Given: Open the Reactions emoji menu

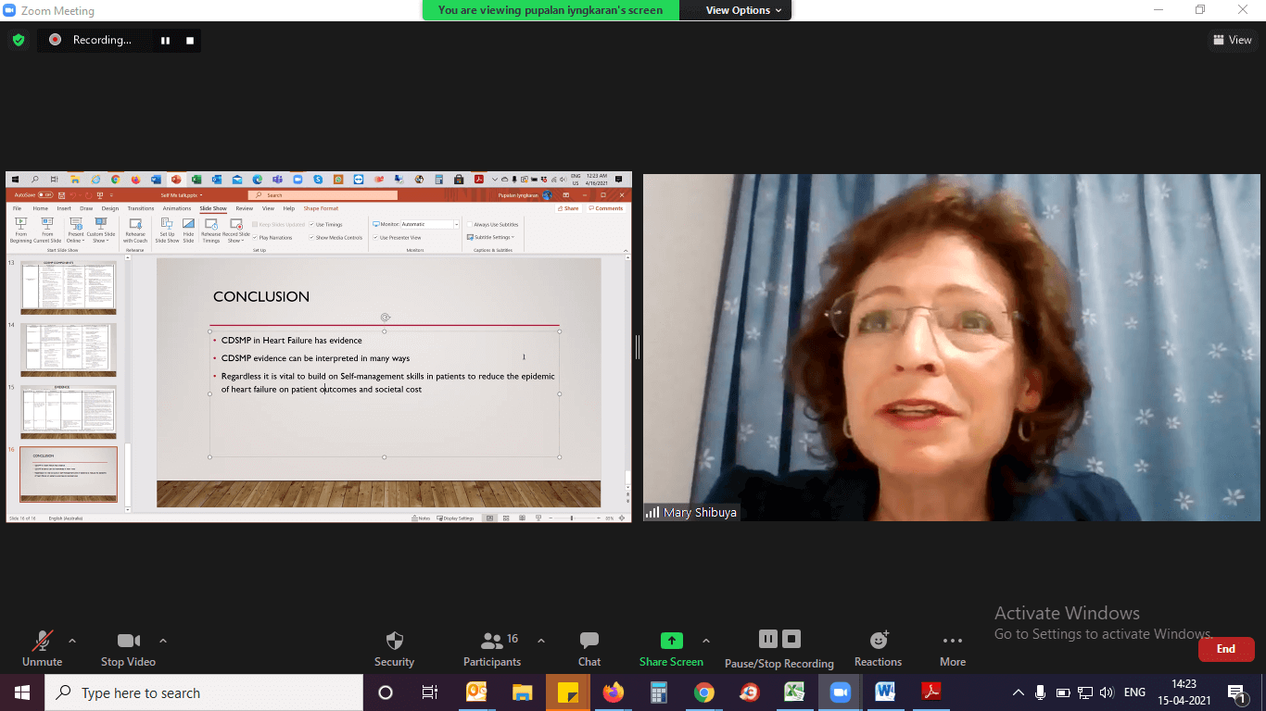Looking at the screenshot, I should pyautogui.click(x=878, y=648).
